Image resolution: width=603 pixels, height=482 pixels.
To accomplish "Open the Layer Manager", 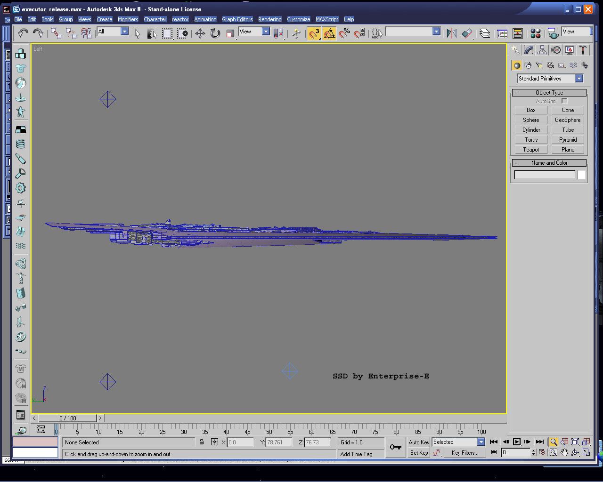I will coord(485,33).
